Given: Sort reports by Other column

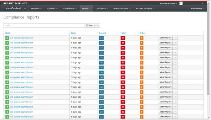Looking at the screenshot, I should [143, 33].
